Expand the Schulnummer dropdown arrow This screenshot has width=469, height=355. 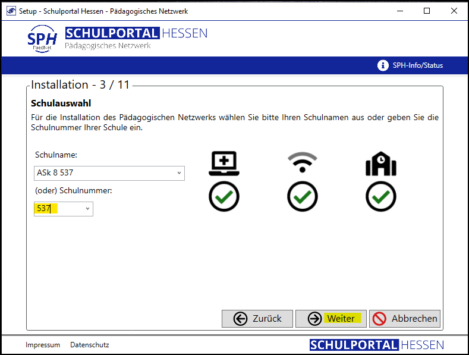[87, 209]
